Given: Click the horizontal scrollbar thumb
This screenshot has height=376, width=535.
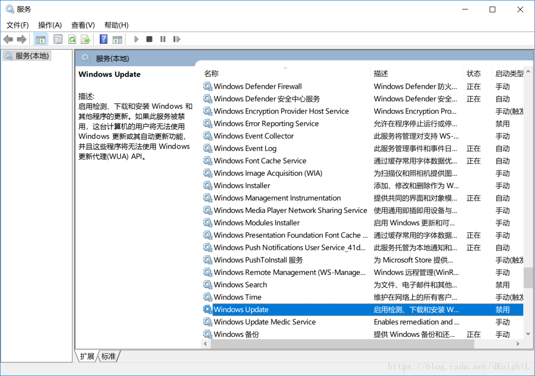Looking at the screenshot, I should tap(342, 343).
